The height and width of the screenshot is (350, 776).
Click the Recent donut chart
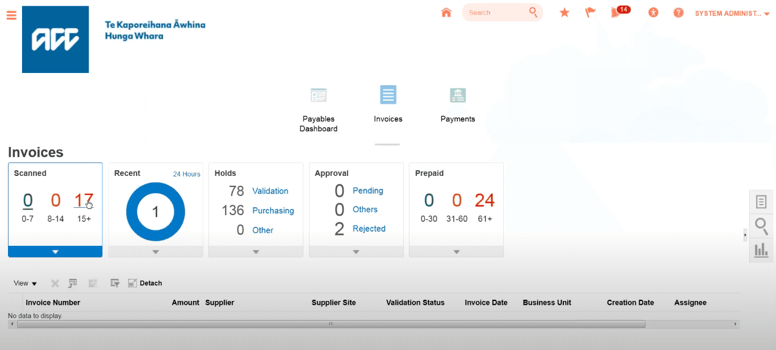[155, 212]
